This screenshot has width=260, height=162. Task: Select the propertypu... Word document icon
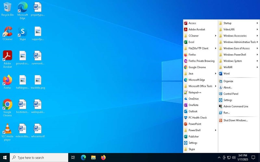coord(38,9)
